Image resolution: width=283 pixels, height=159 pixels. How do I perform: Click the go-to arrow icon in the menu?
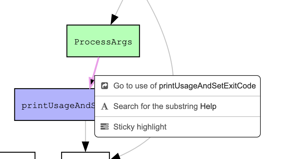coord(104,86)
